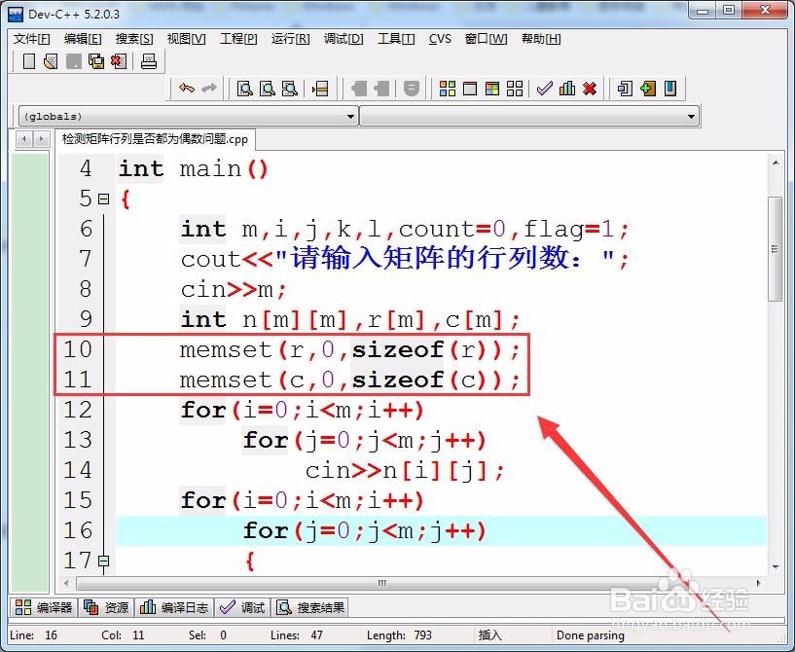
Task: Collapse the code fold at line 17
Action: (x=104, y=561)
